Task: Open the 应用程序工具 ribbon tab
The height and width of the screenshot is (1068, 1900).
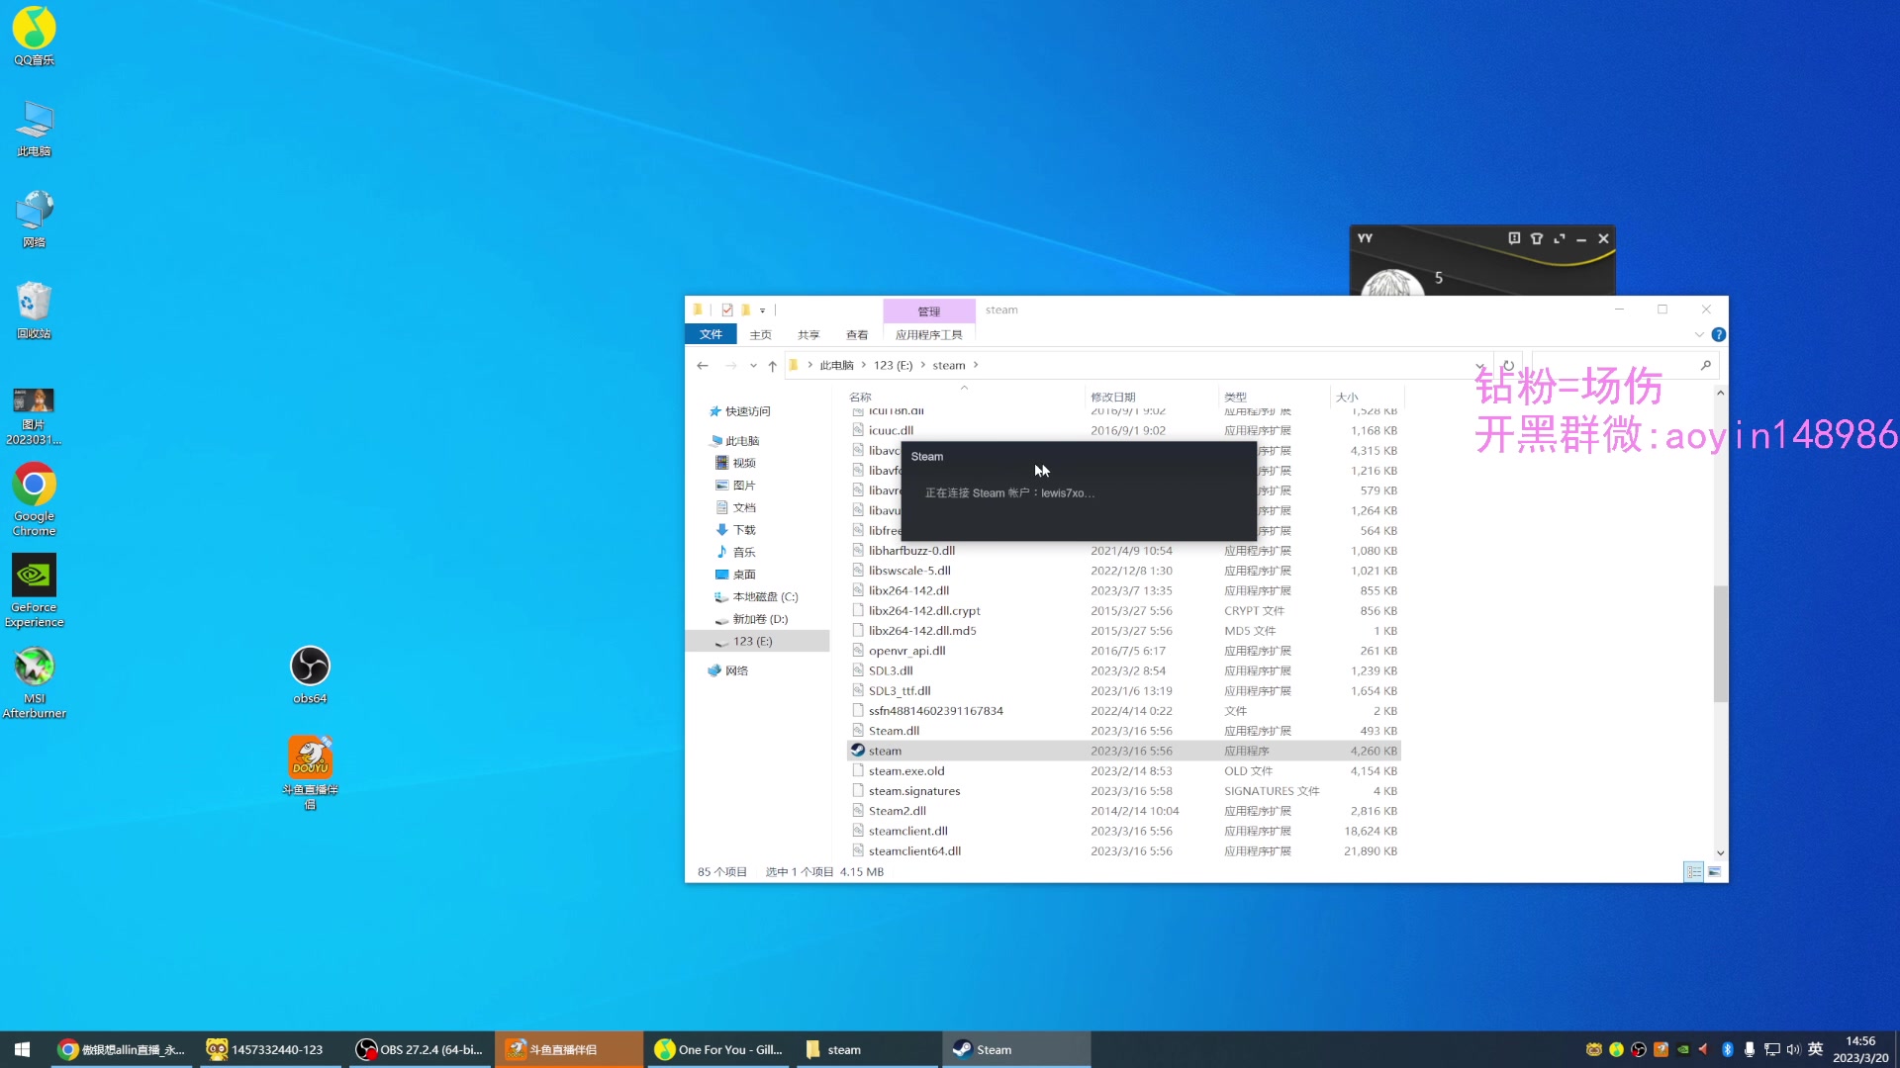Action: [928, 334]
